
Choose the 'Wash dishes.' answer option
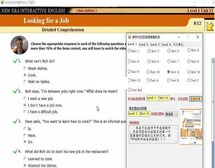pos(25,69)
